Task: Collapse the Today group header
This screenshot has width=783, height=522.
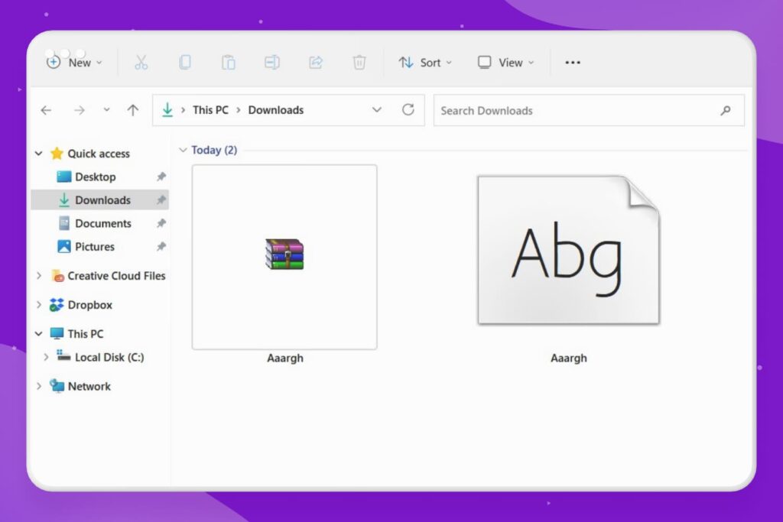Action: (x=183, y=150)
